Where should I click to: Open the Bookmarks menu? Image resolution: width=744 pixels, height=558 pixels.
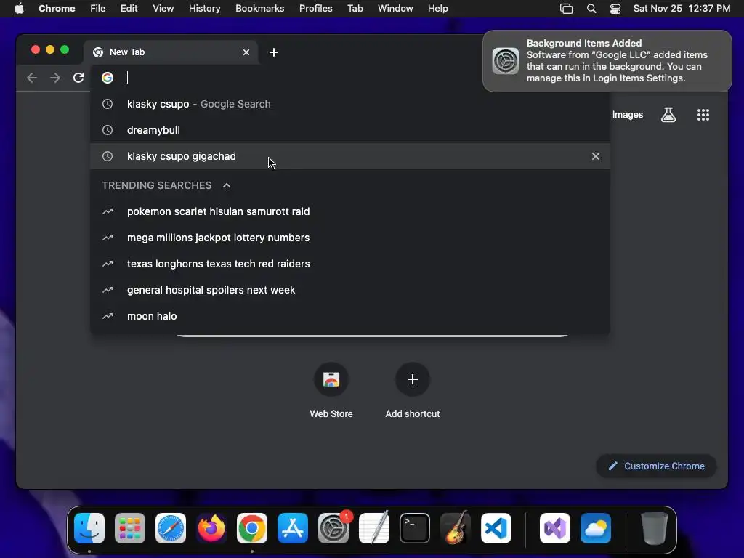coord(260,9)
